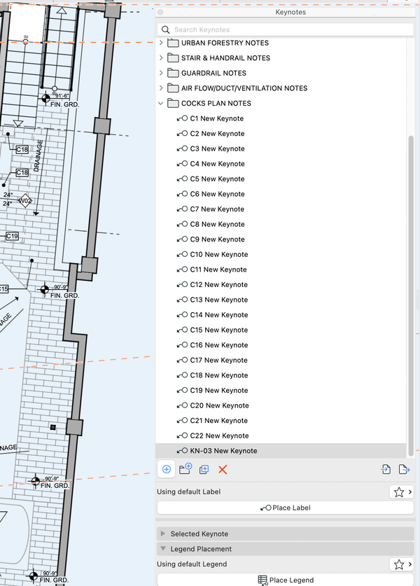Screen dimensions: 420x586
Task: Collapse COCKS PLAN NOTES folder
Action: coord(161,103)
